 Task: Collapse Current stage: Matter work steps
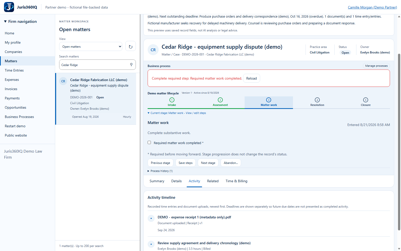coord(177,113)
